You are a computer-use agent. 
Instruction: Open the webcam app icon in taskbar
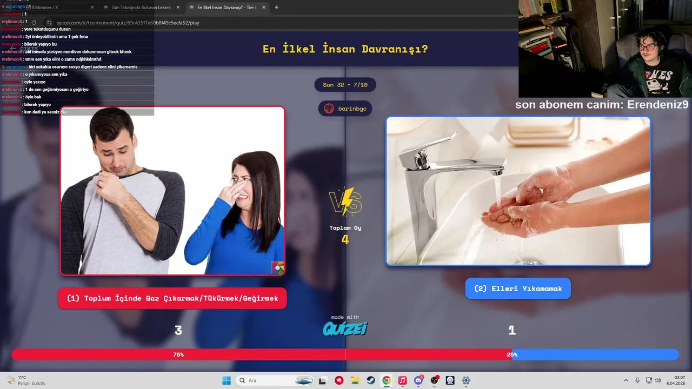click(x=450, y=380)
